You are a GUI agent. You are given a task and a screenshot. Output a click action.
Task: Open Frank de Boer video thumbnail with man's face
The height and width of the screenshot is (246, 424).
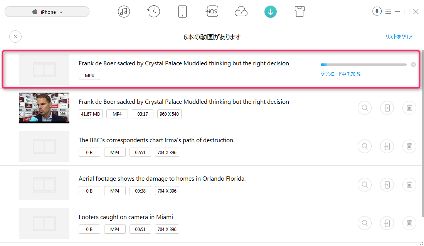(x=44, y=108)
